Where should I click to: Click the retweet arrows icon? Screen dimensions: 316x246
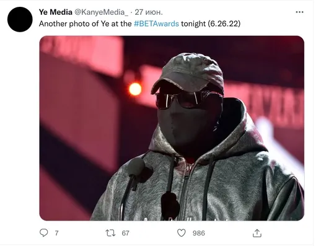click(110, 233)
